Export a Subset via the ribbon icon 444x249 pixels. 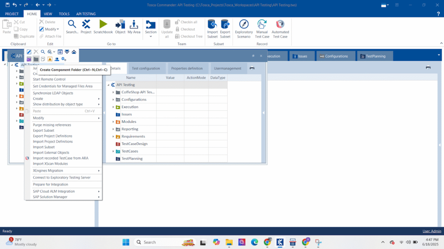[x=225, y=29]
